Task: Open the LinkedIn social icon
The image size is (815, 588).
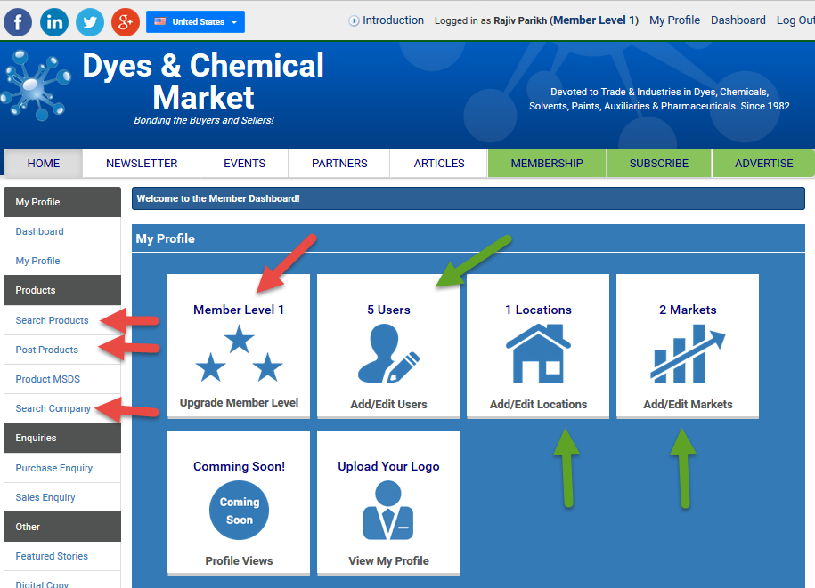Action: (54, 22)
